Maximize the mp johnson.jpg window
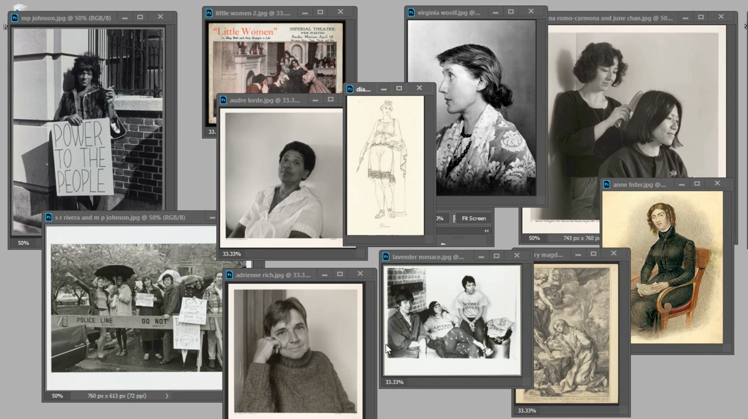Screen dimensions: 748x419 point(140,17)
